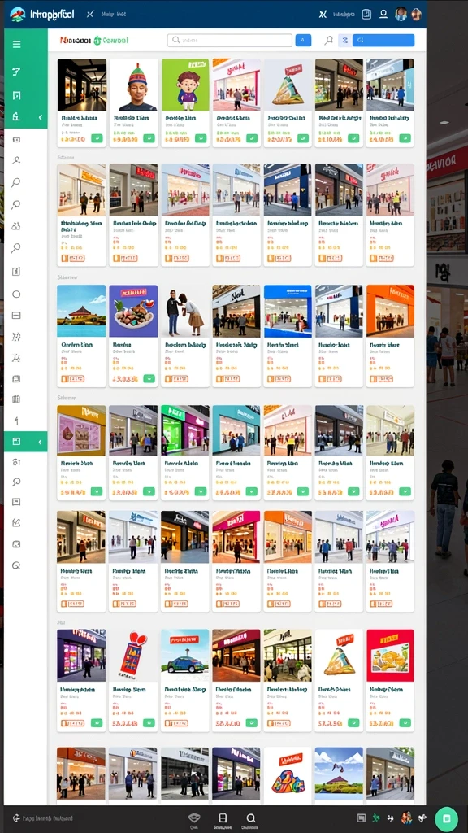The height and width of the screenshot is (833, 468).
Task: Click the green round floating button at bottom right
Action: point(446,818)
